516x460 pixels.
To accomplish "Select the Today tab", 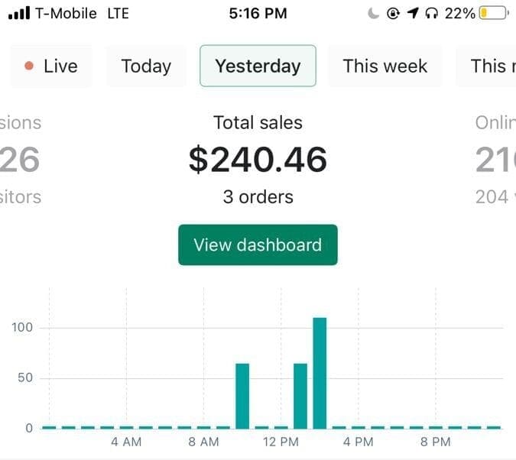I will [x=146, y=66].
